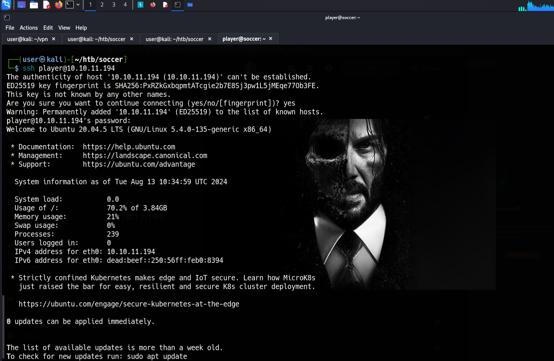
Task: Close ~/htb/soccer tab beside the player@soccer tab
Action: (x=210, y=39)
